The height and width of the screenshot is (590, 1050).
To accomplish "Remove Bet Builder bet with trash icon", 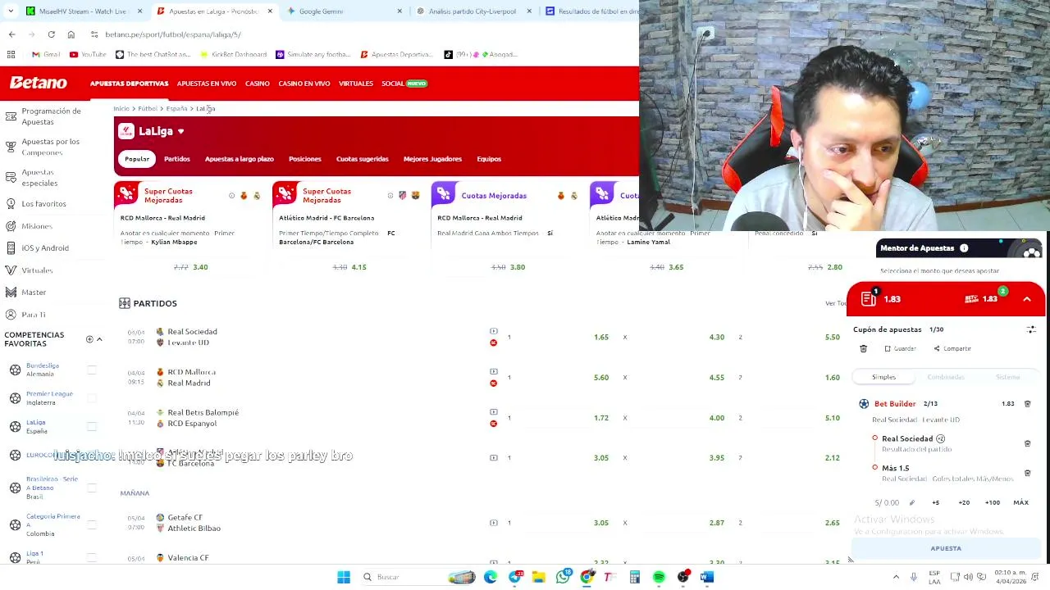I will (1027, 404).
